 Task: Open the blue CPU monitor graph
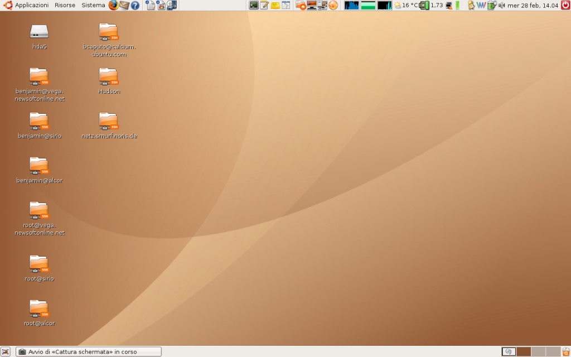click(x=351, y=5)
